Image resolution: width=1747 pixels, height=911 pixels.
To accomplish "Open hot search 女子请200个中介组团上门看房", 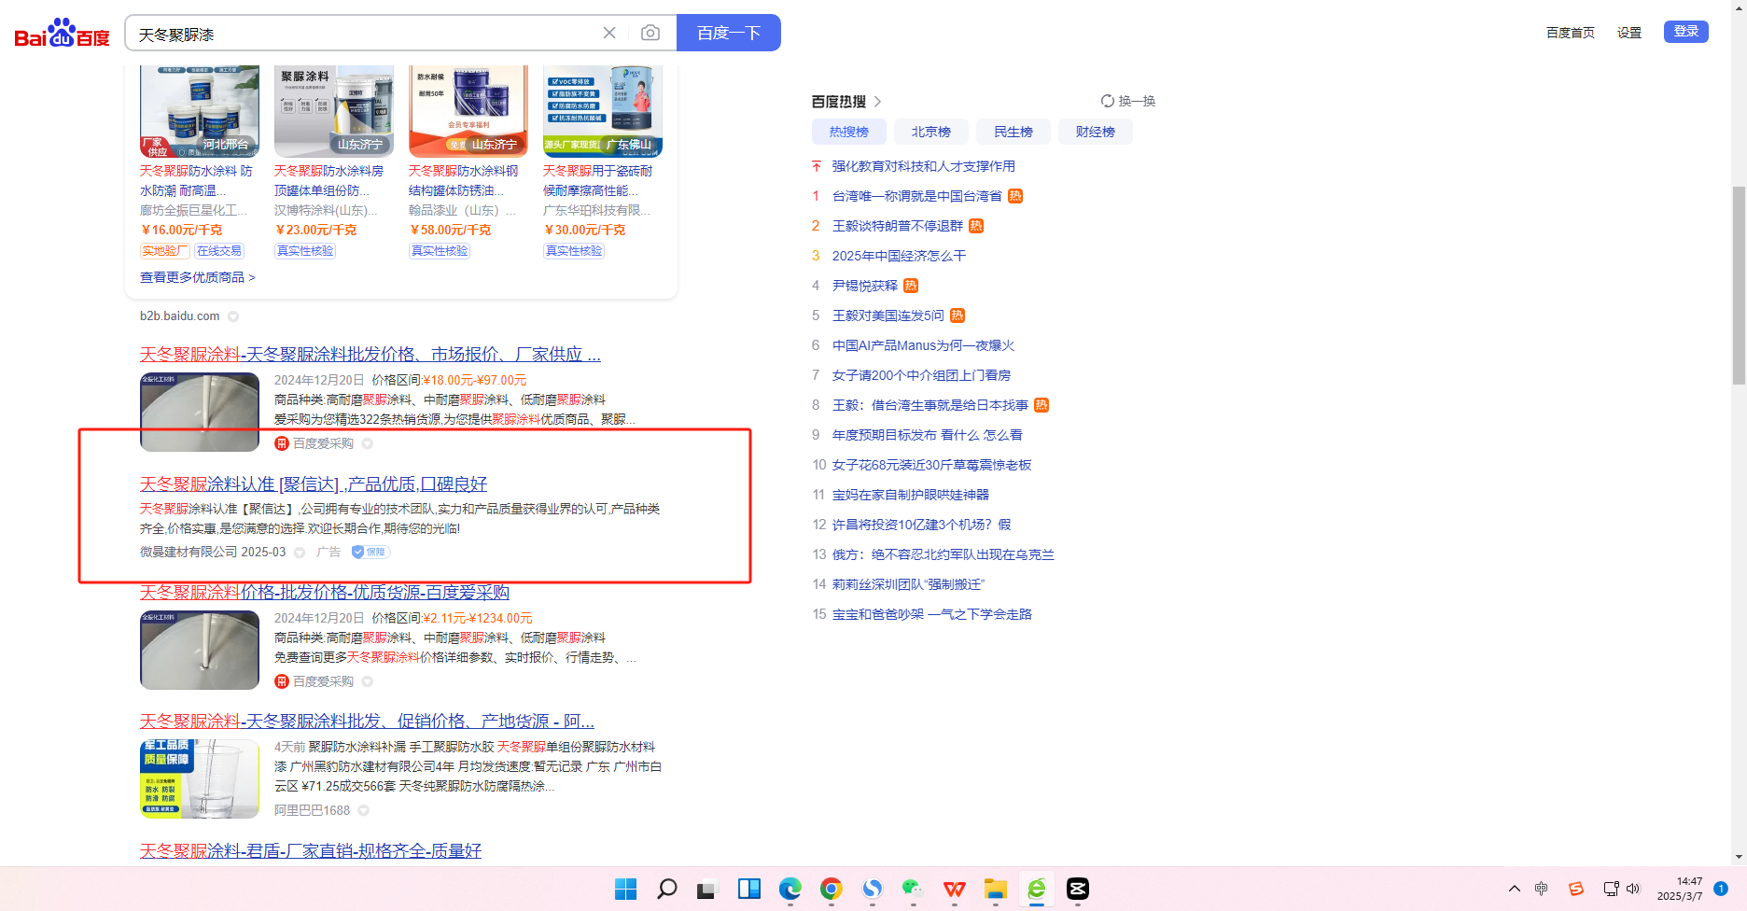I will click(922, 375).
